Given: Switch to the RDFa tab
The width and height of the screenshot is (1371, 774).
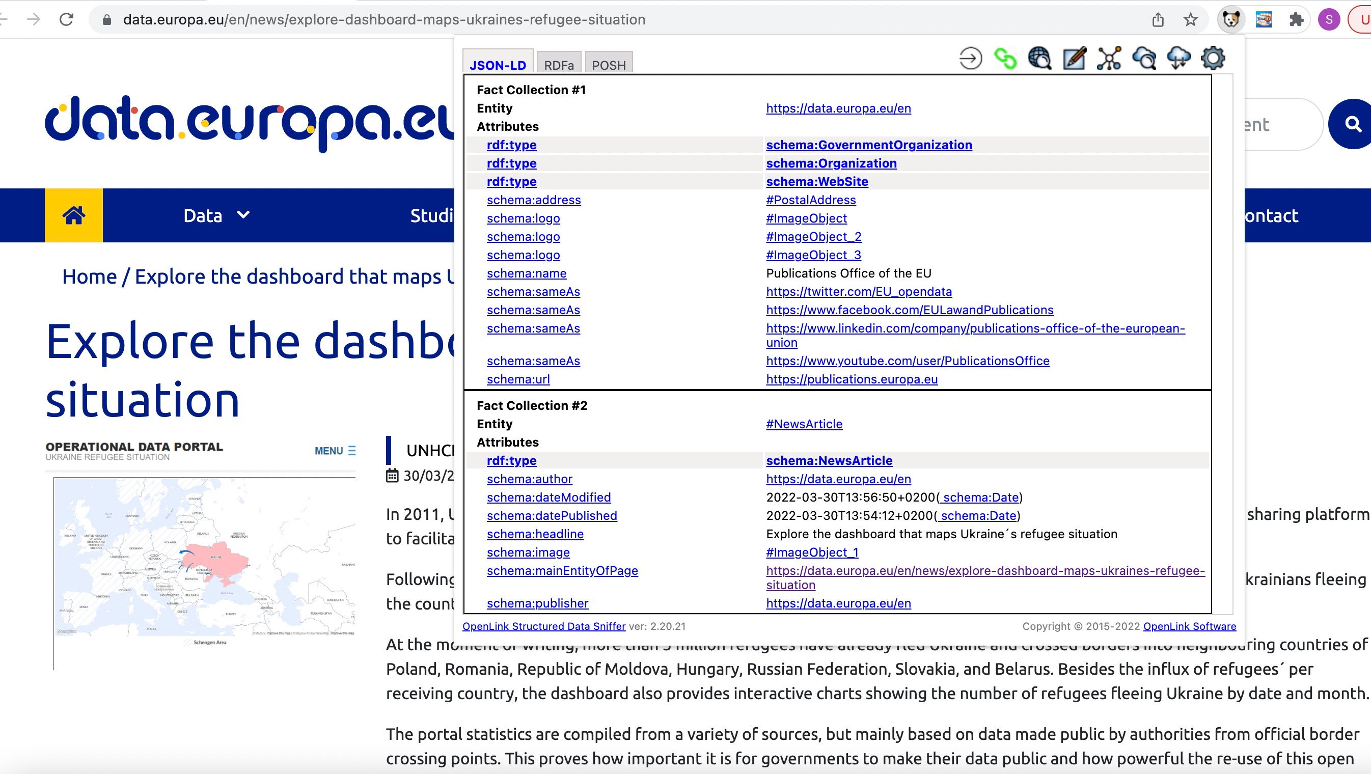Looking at the screenshot, I should point(558,65).
